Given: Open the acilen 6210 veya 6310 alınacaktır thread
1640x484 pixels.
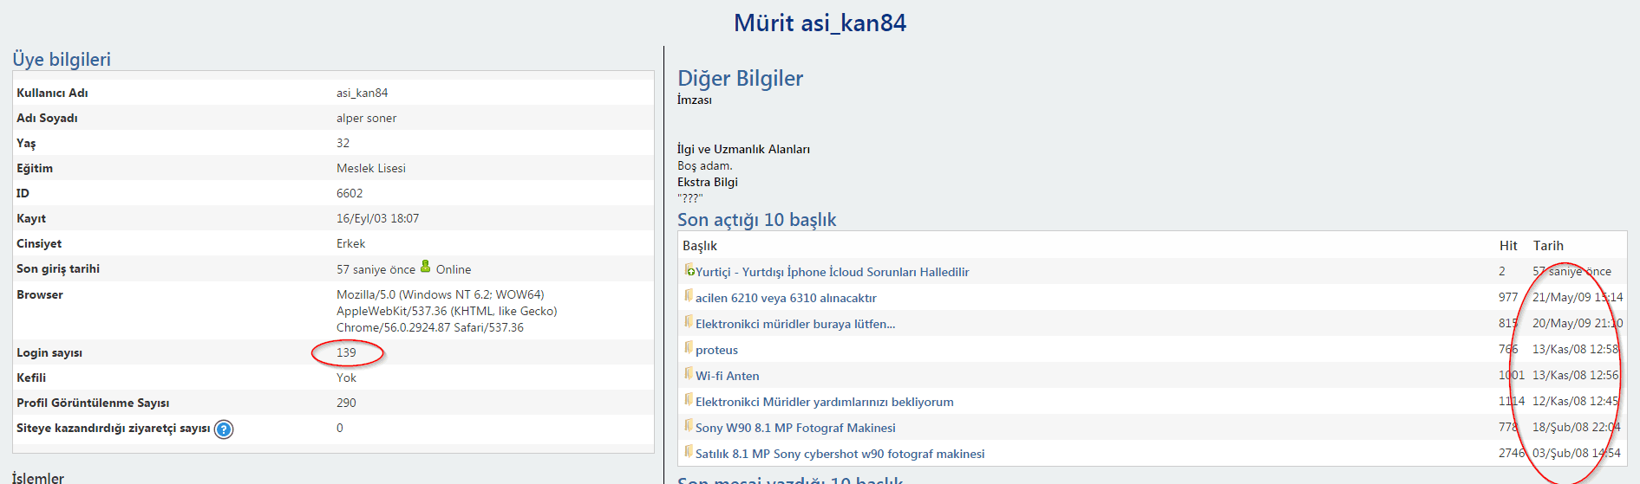Looking at the screenshot, I should pyautogui.click(x=786, y=298).
